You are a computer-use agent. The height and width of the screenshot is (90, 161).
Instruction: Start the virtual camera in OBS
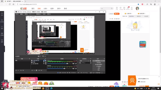coord(99,64)
